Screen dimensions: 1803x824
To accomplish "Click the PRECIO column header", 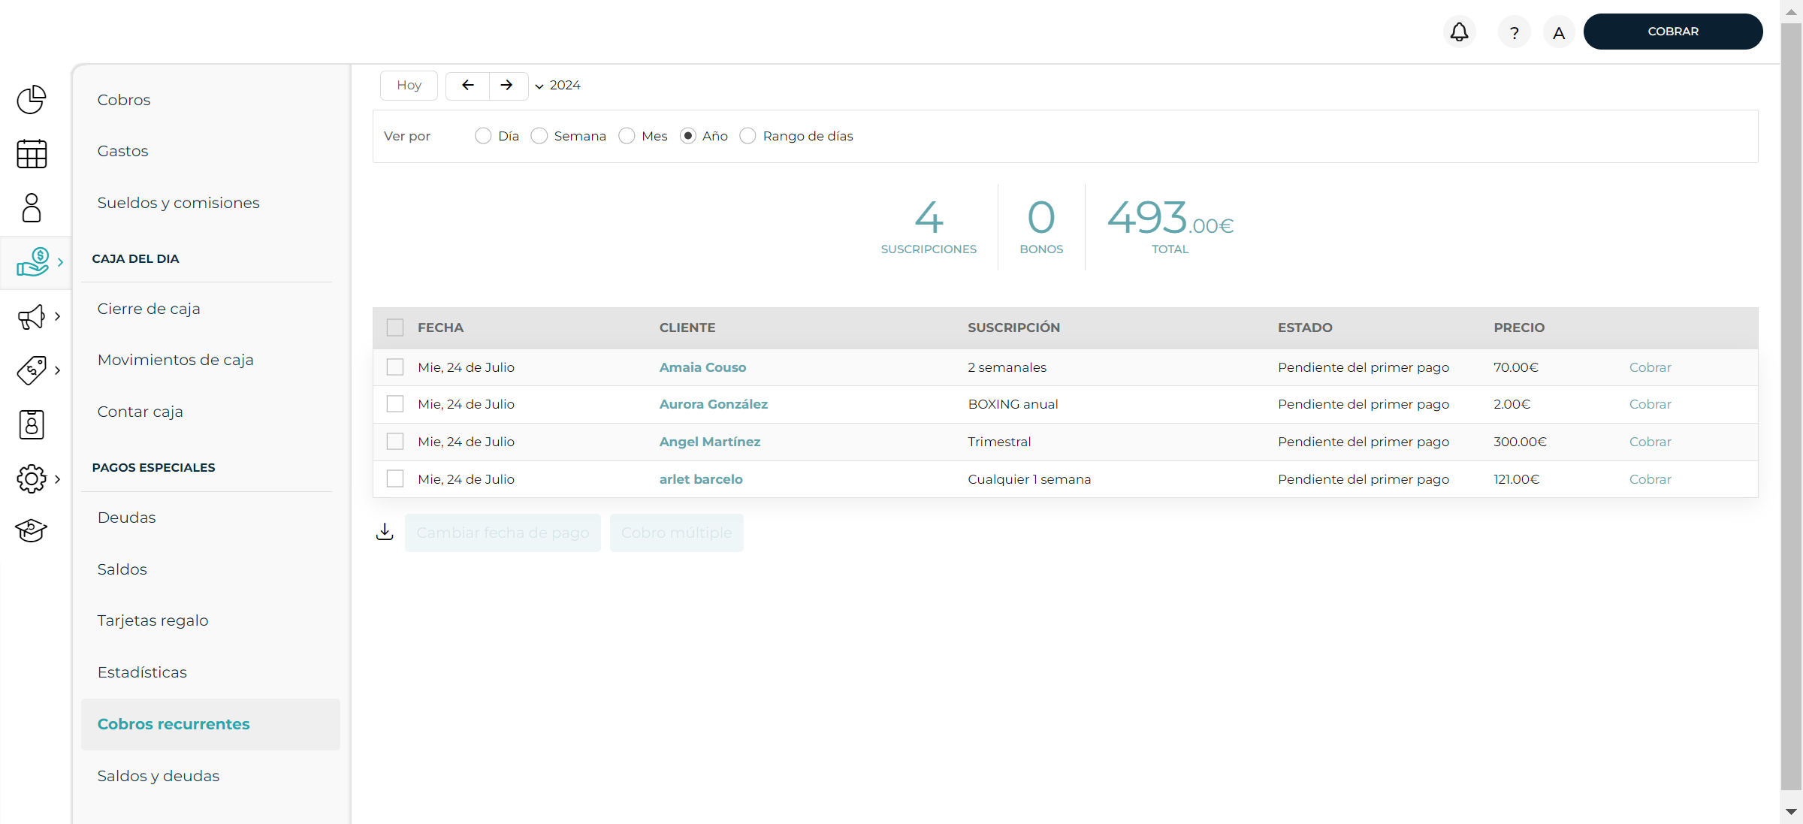I will (1519, 327).
